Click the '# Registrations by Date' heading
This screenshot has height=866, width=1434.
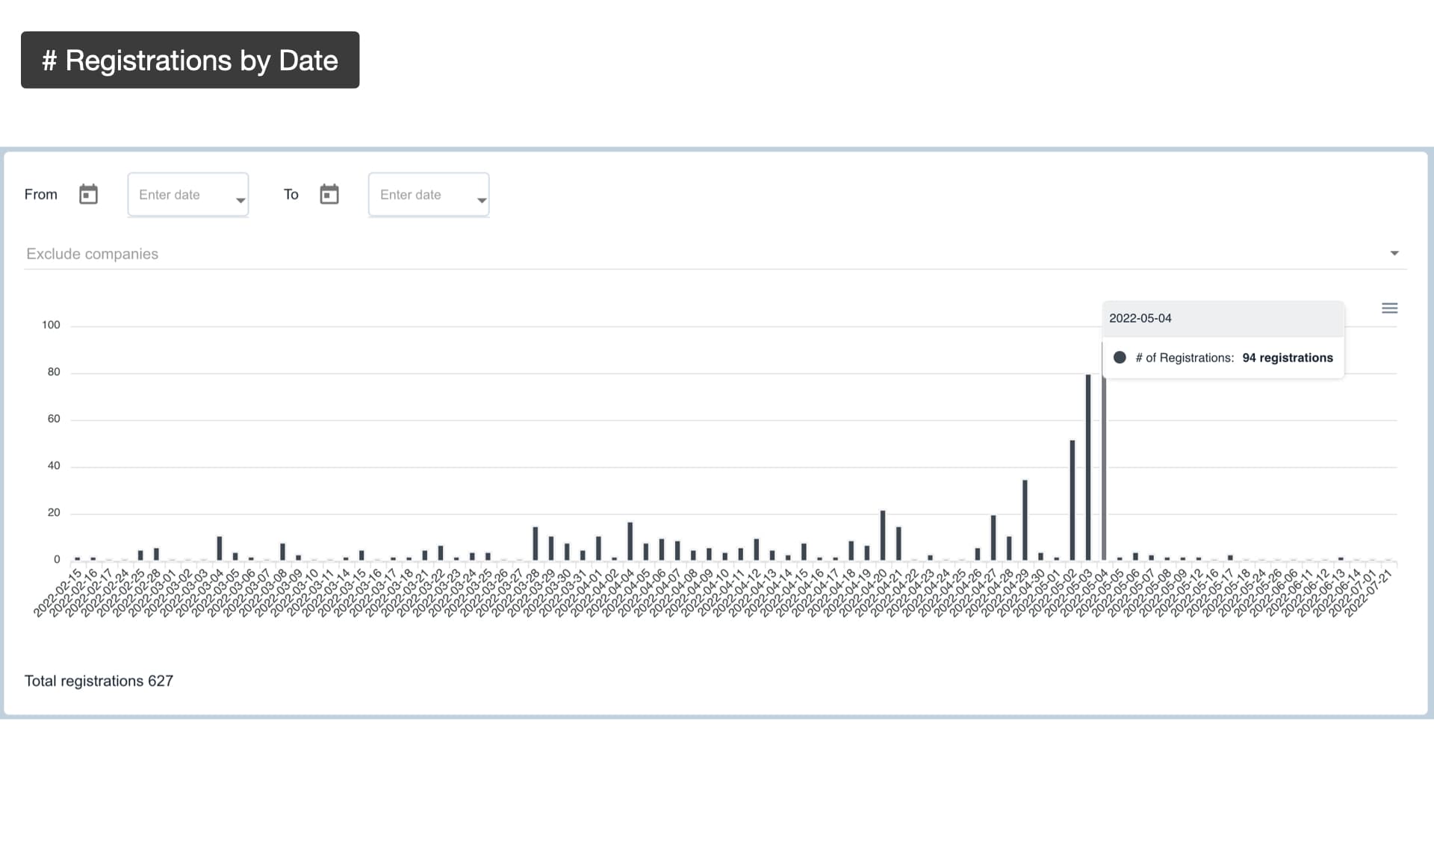pos(190,60)
